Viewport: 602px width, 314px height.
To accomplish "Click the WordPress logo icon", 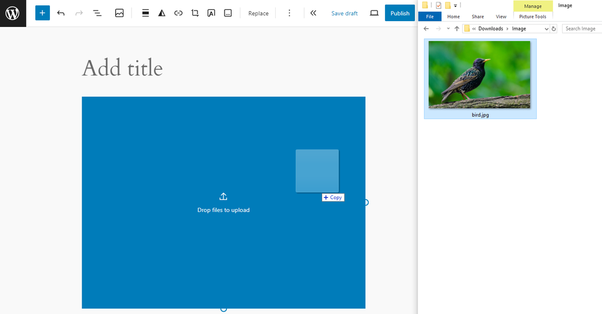I will coord(13,13).
